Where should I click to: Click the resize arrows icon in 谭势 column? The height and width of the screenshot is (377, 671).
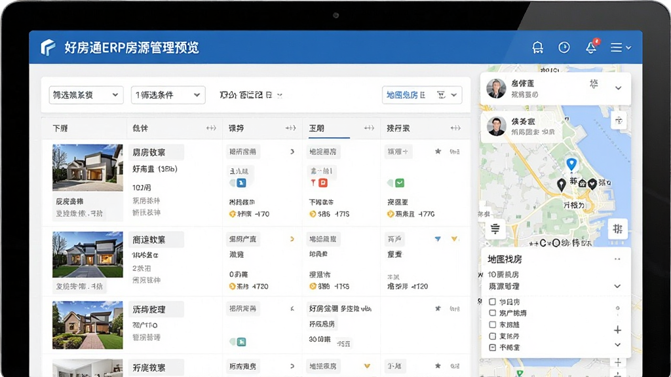[x=290, y=128]
